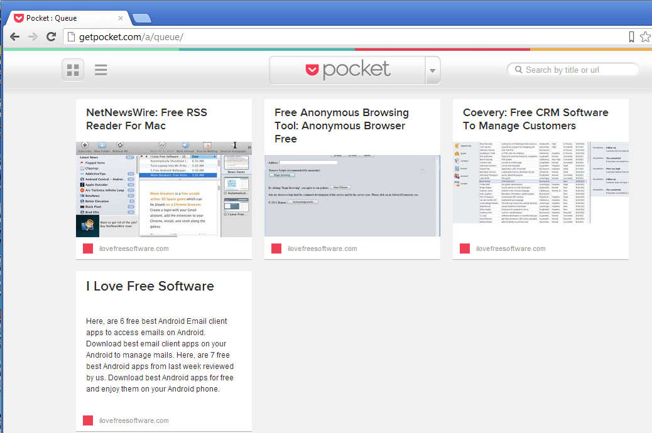The height and width of the screenshot is (433, 652).
Task: Star this page with the bookmark star
Action: [x=645, y=37]
